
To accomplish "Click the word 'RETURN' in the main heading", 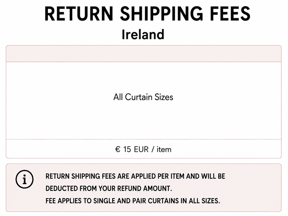I will [x=79, y=13].
